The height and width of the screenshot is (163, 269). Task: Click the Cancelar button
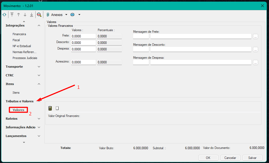[x=230, y=158]
